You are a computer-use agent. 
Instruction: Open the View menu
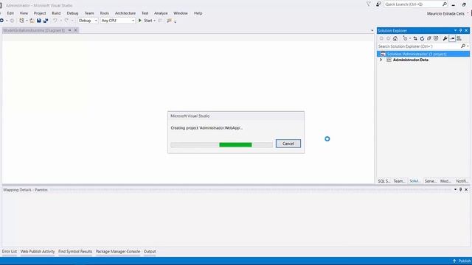[24, 13]
